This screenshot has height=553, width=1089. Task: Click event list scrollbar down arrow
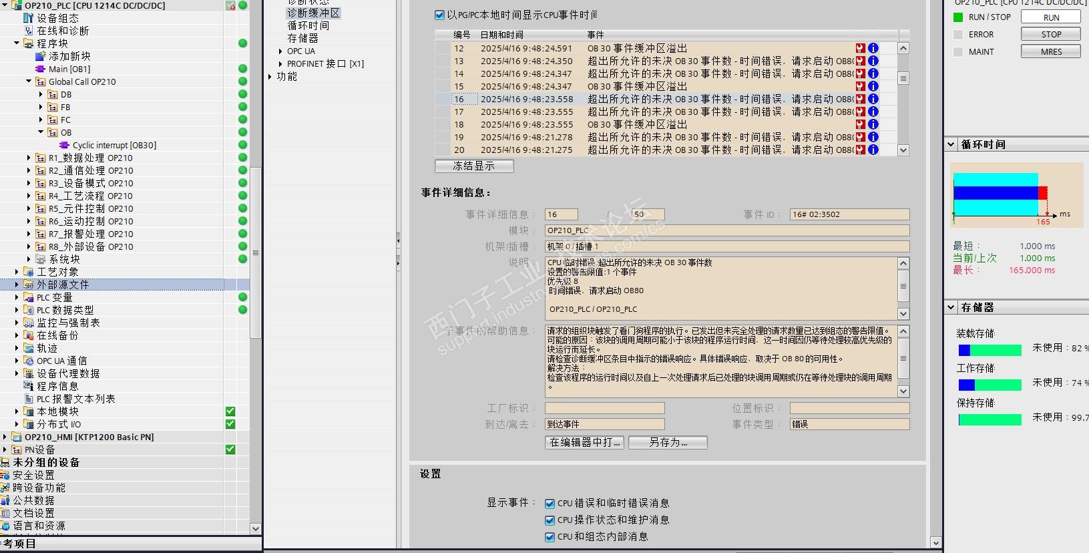(x=903, y=150)
